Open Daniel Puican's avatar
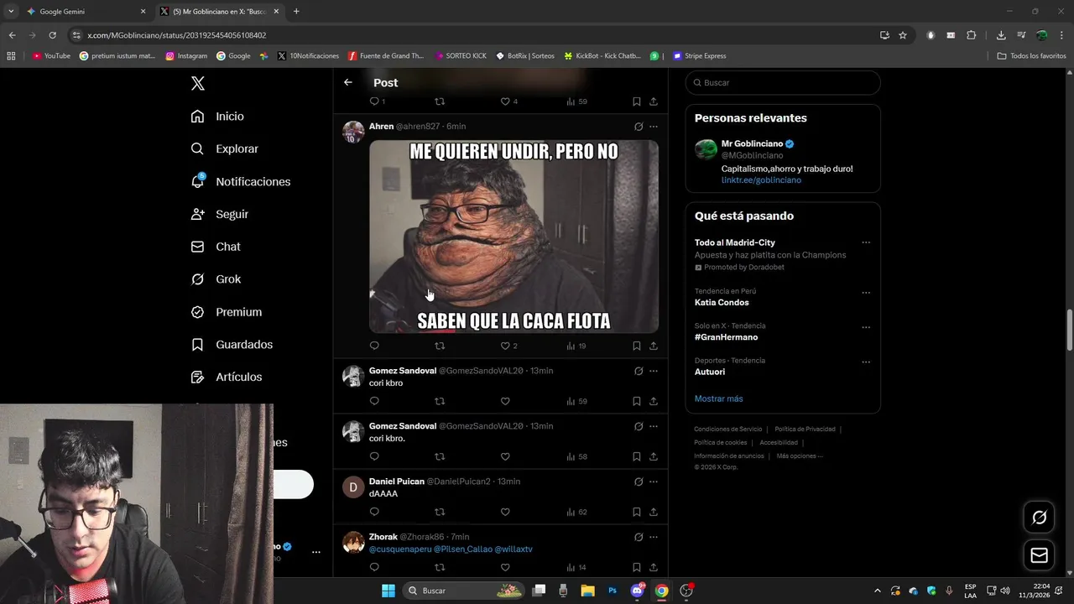1074x604 pixels. 353,487
